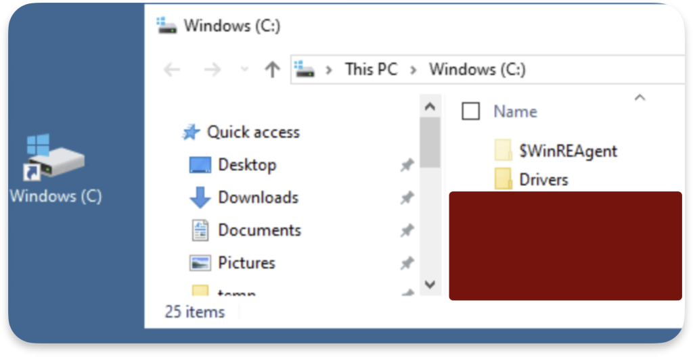Click the Quick access star icon
Viewport: 693px width, 357px height.
[191, 132]
